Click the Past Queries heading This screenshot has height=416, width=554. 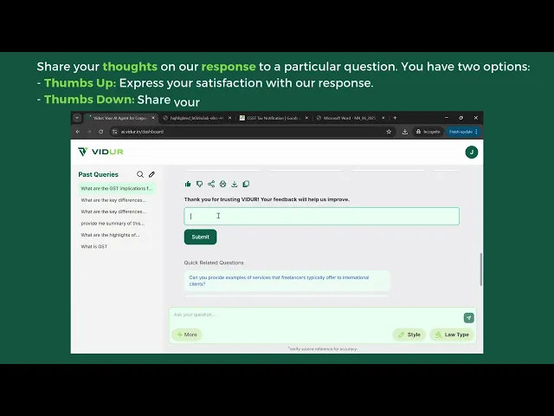tap(98, 174)
